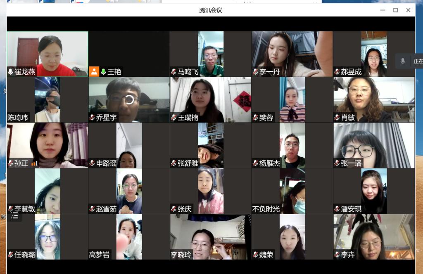Click the network signal bars next to 孙正
423x274 pixels.
pos(34,163)
